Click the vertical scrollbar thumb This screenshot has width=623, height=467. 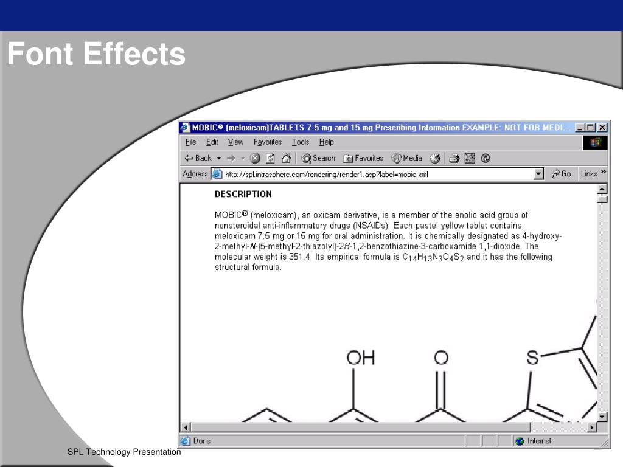602,199
